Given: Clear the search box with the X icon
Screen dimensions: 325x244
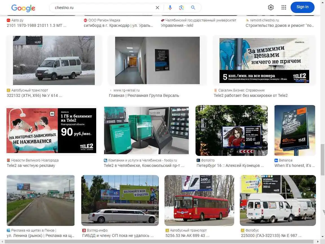Looking at the screenshot, I should point(157,8).
